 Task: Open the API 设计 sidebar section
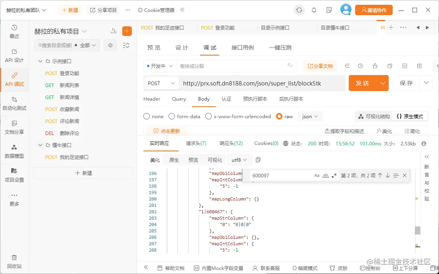tap(14, 56)
